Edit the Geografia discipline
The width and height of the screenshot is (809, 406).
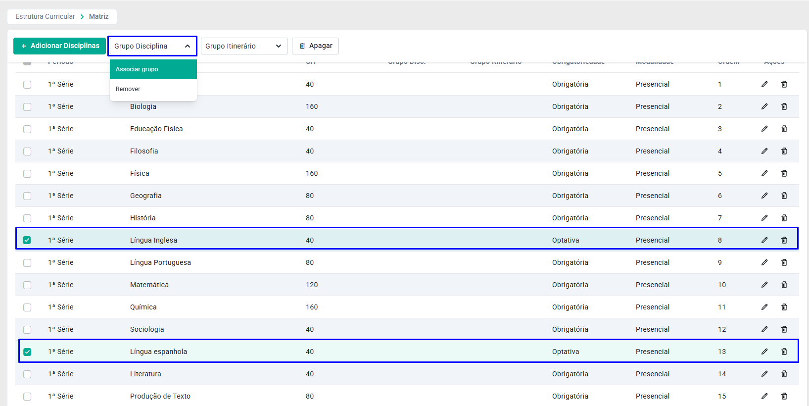click(764, 196)
